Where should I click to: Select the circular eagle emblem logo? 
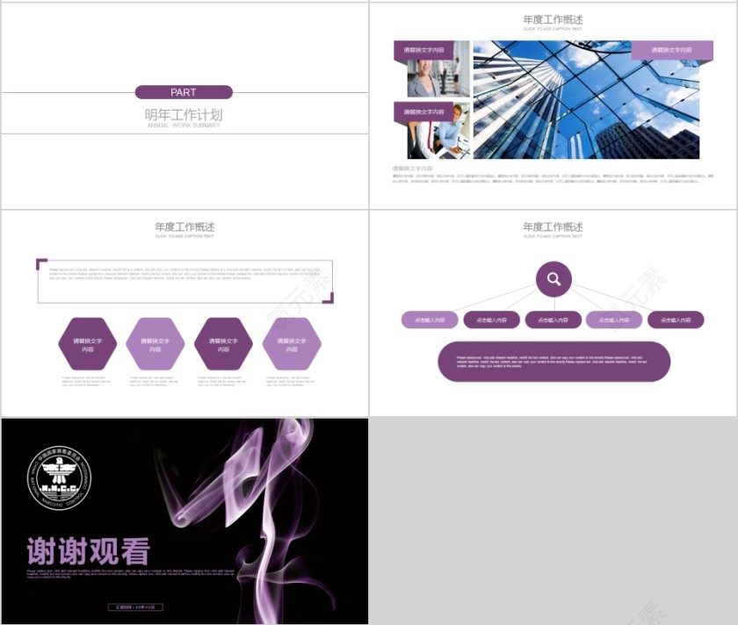click(61, 478)
